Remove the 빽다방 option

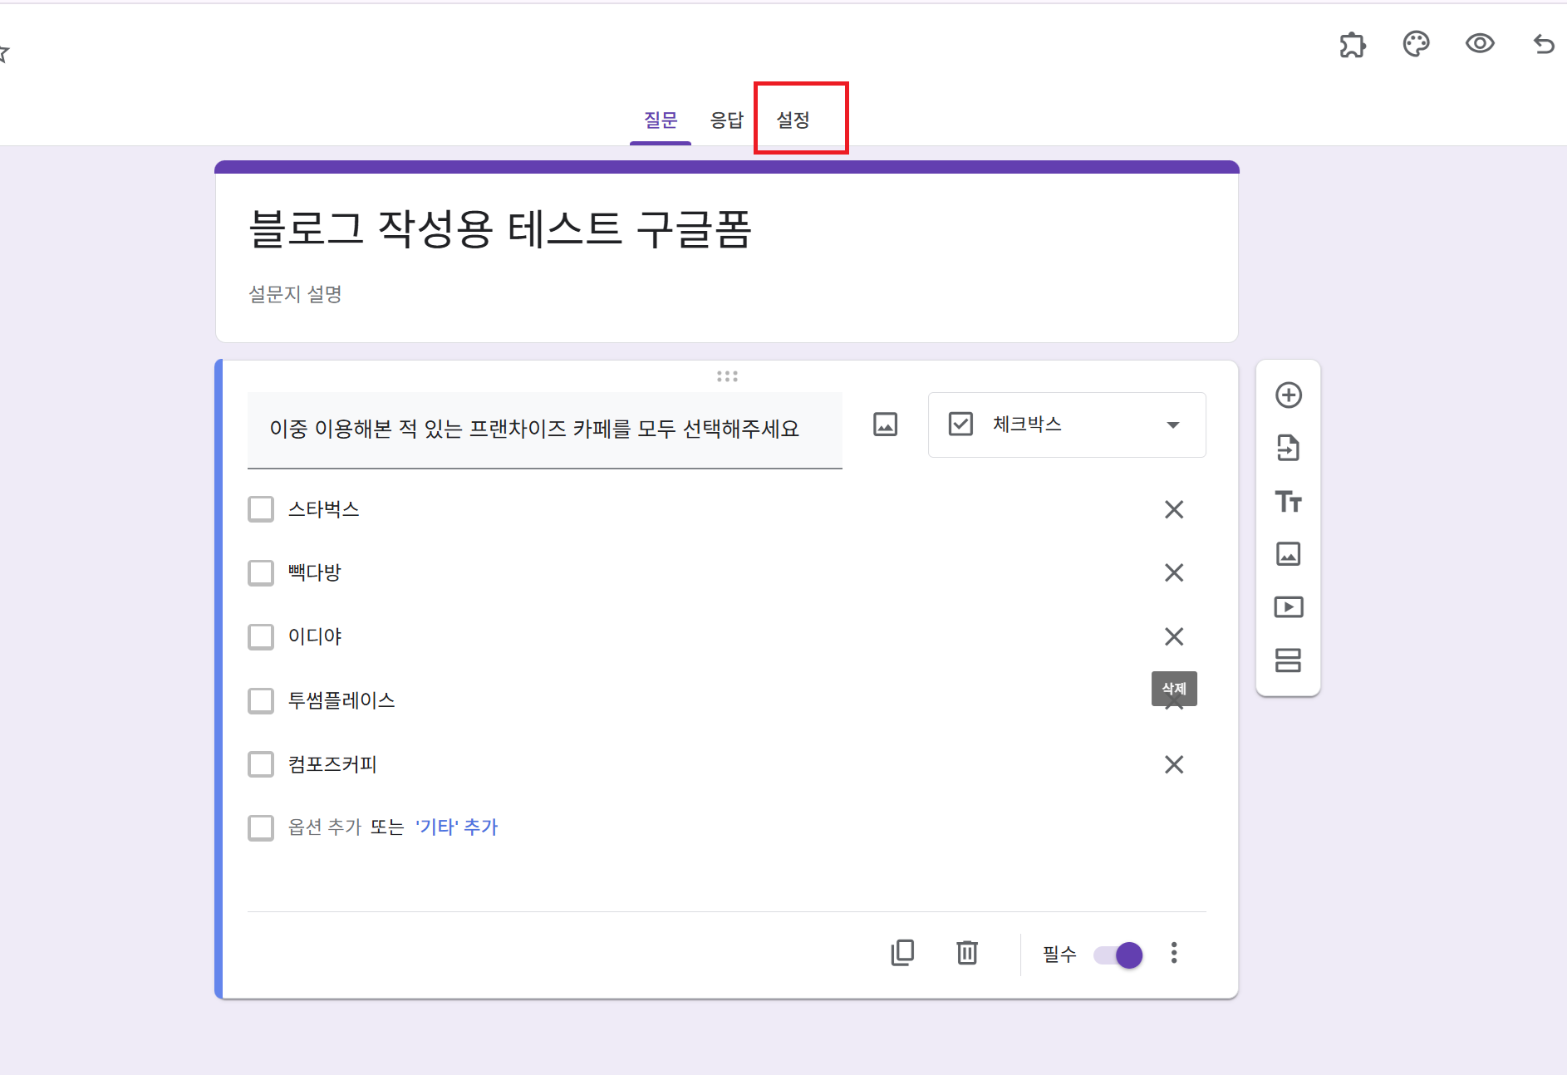[x=1174, y=572]
